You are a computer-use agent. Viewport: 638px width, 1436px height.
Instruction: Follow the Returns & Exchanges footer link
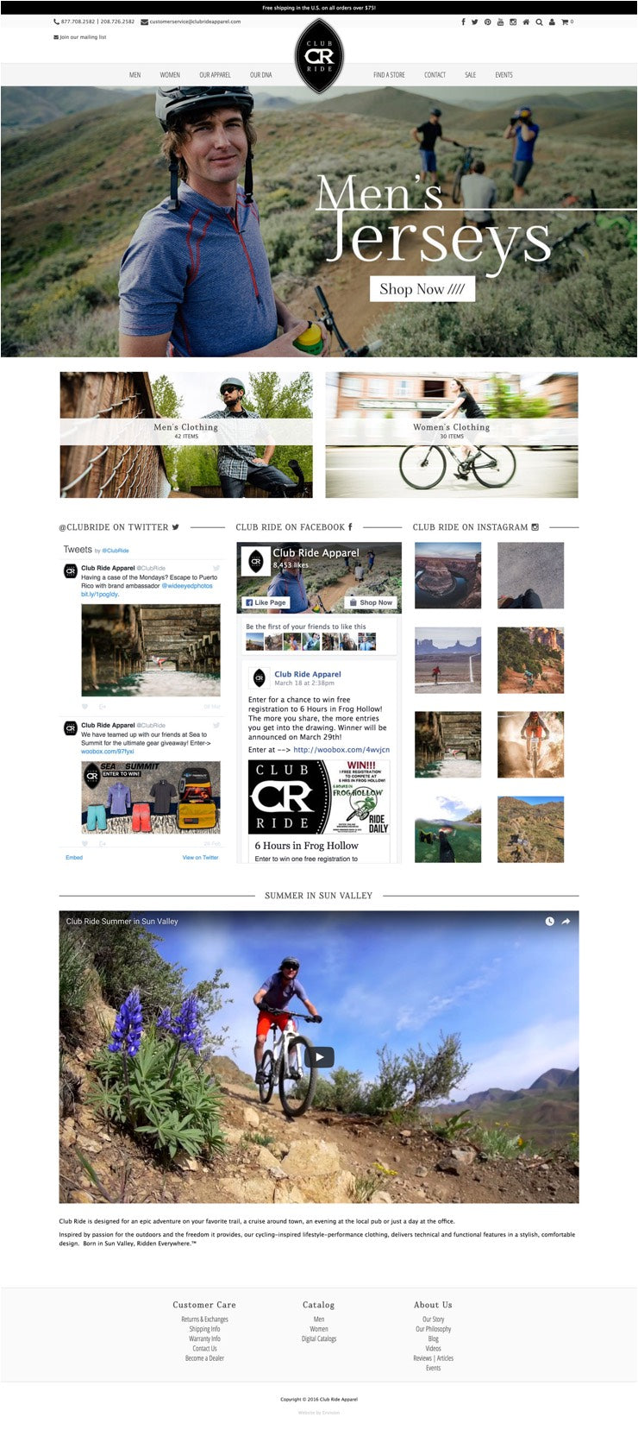pyautogui.click(x=204, y=1319)
